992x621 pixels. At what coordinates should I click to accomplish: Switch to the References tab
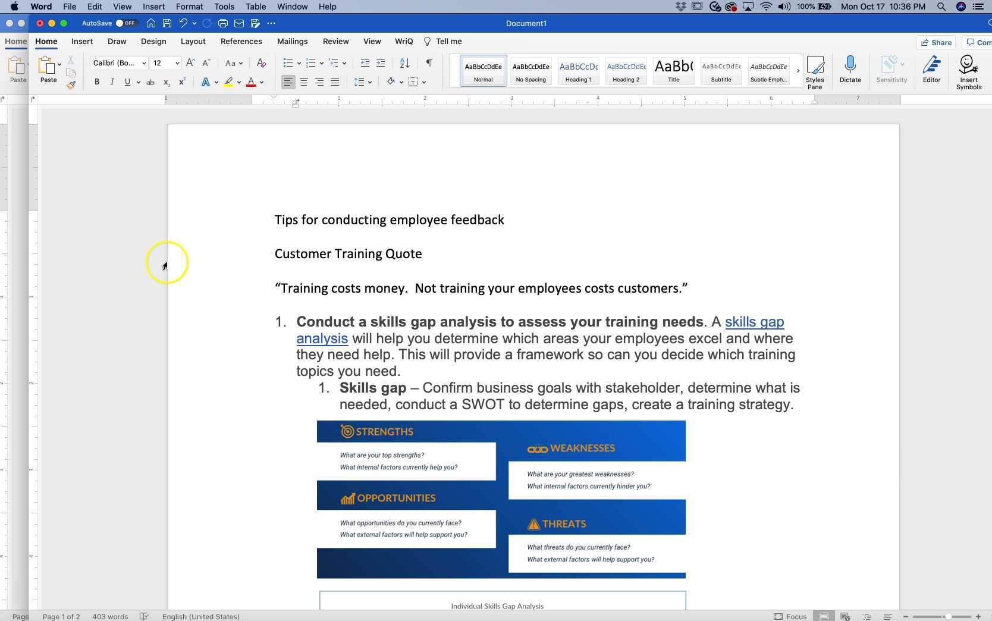[241, 42]
